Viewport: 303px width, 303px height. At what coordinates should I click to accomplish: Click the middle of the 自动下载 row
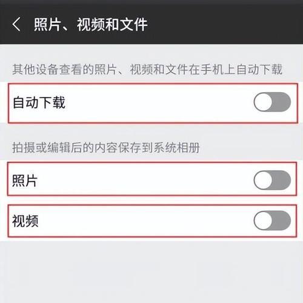(x=153, y=103)
